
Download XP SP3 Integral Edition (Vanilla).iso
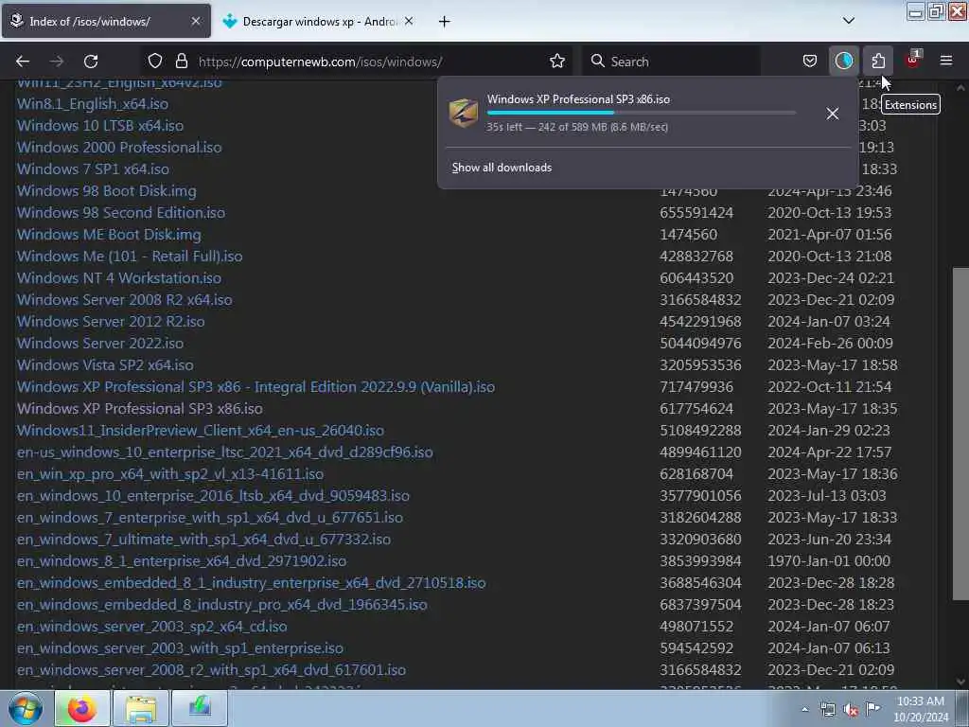(255, 387)
